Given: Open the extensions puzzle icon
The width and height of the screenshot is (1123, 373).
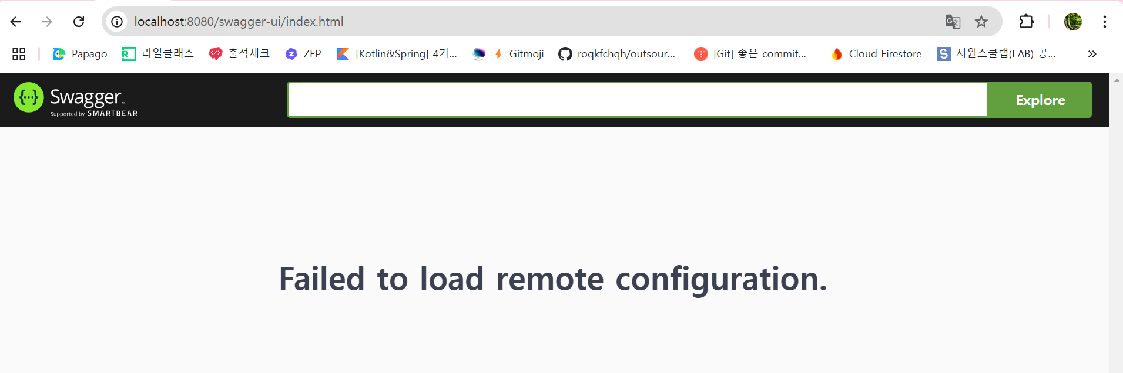Looking at the screenshot, I should pos(1026,22).
